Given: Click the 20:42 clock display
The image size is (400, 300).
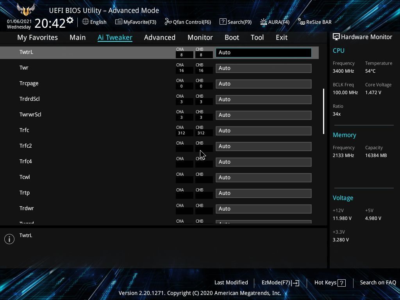Looking at the screenshot, I should (x=50, y=23).
